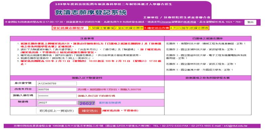Click the 志願序 4 國立雲林科技大學 entry
265x132 pixels.
(x=201, y=64)
